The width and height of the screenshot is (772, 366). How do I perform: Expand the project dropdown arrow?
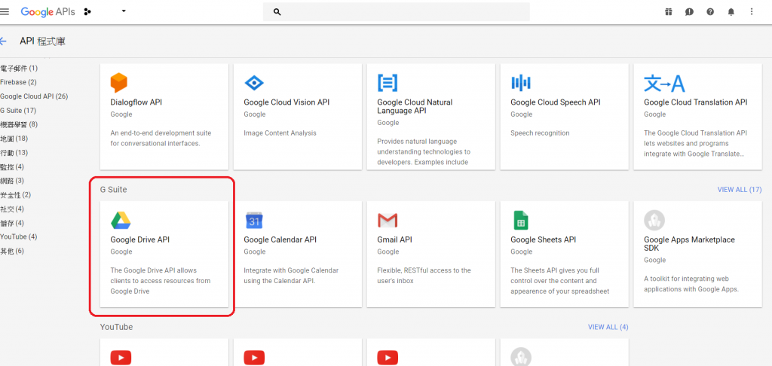124,11
